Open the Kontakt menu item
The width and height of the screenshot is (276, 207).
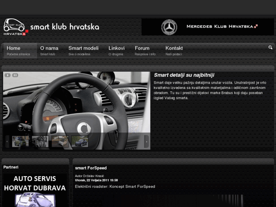(174, 51)
